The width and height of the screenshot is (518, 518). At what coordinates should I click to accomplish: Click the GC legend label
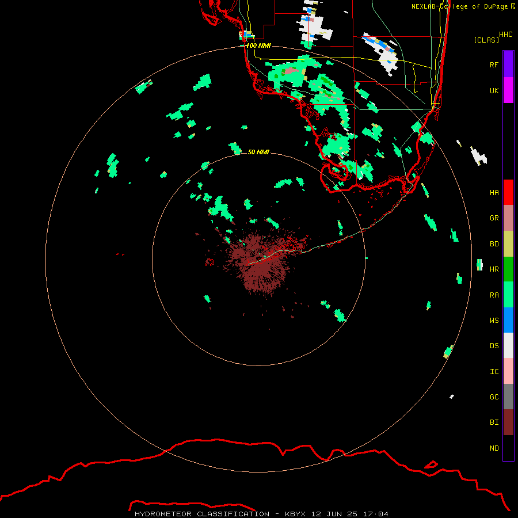tap(494, 397)
